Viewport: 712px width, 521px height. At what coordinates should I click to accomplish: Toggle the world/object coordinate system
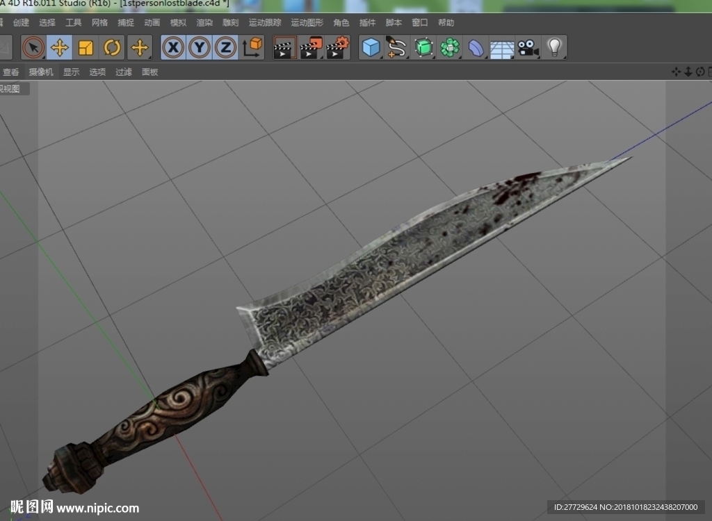[252, 47]
